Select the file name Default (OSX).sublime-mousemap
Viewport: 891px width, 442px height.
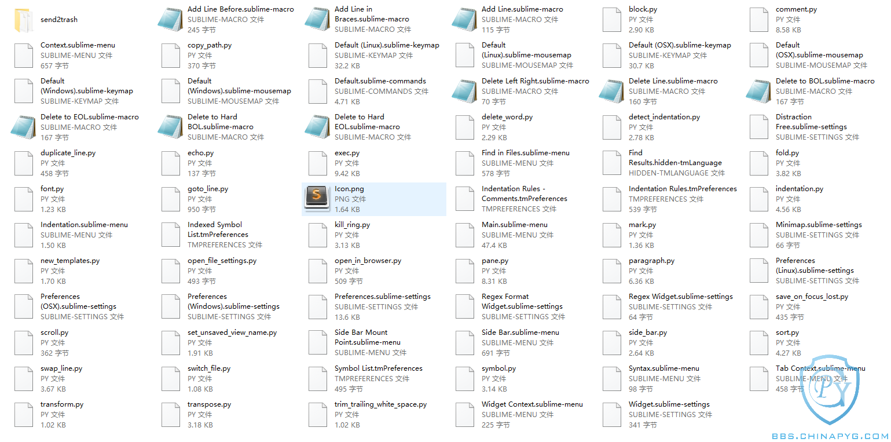click(819, 50)
